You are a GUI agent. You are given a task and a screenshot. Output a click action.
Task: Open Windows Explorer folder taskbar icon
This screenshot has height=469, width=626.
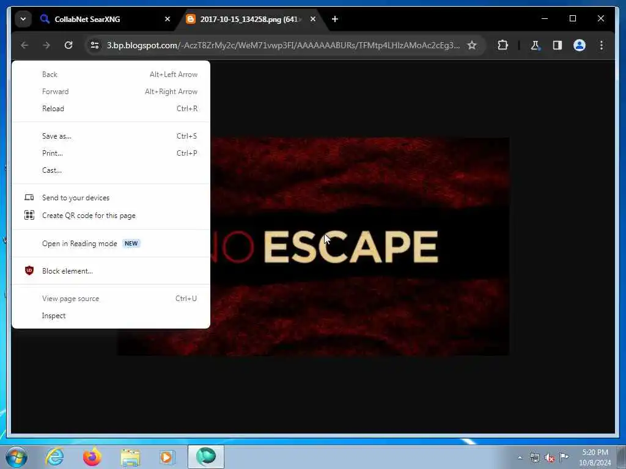pyautogui.click(x=130, y=457)
